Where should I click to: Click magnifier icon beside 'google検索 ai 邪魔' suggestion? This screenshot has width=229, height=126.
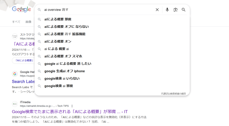39,86
